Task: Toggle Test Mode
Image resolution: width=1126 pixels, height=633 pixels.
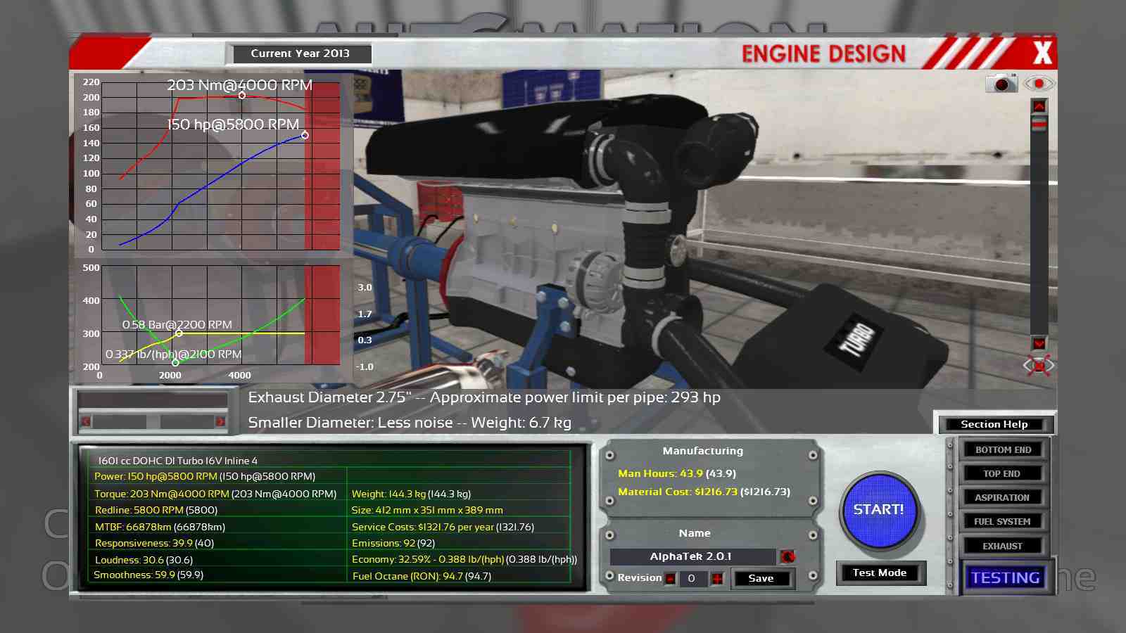Action: 880,573
